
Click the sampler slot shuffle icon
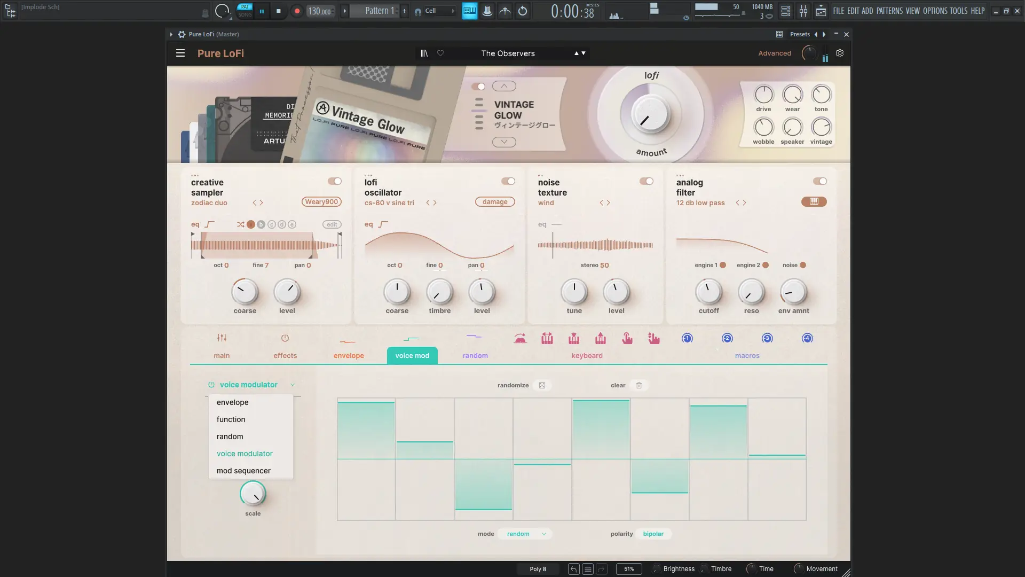pyautogui.click(x=240, y=224)
